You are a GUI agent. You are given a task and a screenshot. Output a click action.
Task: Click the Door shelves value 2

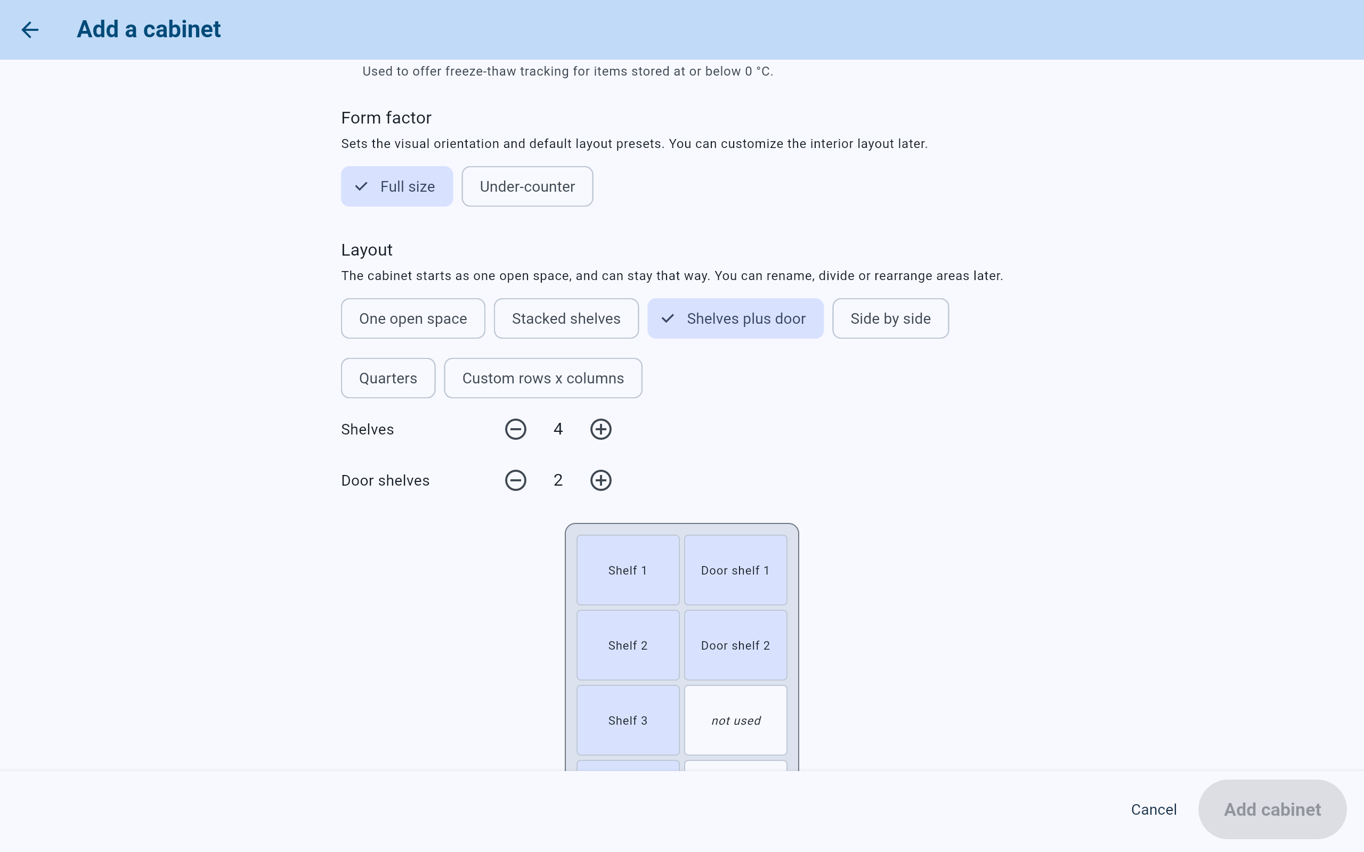(558, 481)
